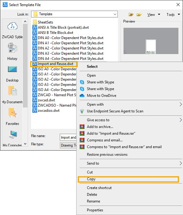Click the template preview thumbnail

click(x=151, y=41)
